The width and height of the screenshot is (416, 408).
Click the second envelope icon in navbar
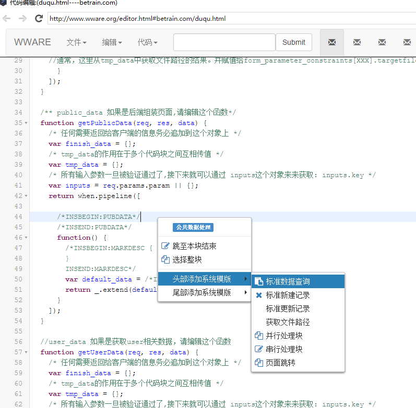tap(357, 42)
